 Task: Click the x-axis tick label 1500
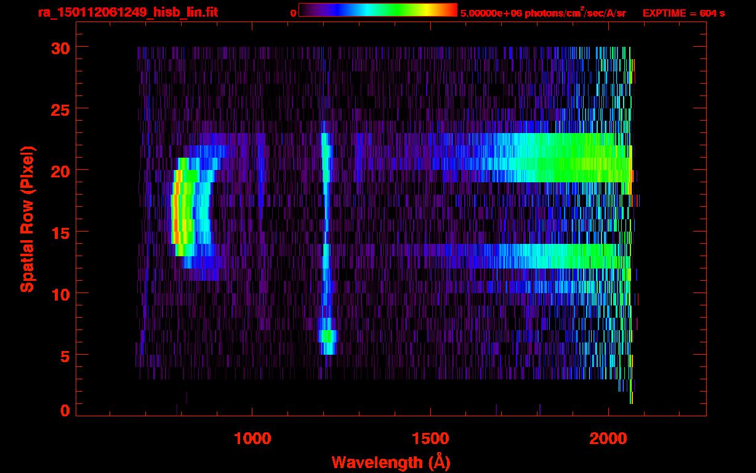click(x=430, y=438)
